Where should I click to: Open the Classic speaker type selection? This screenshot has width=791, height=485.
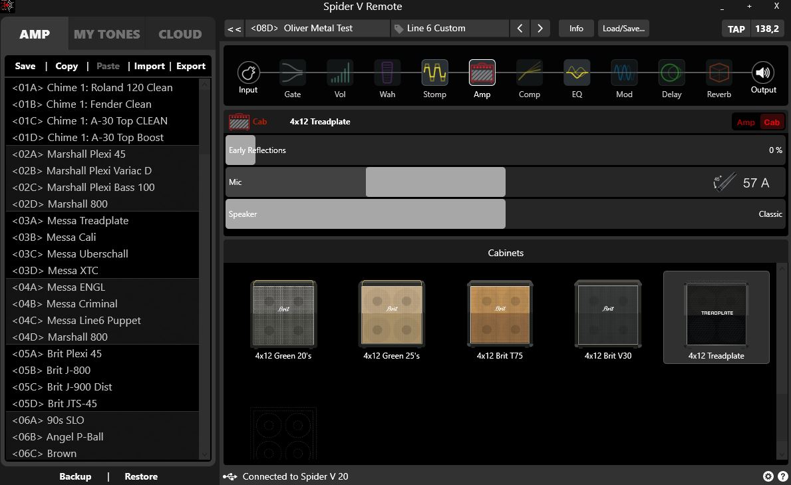[770, 214]
